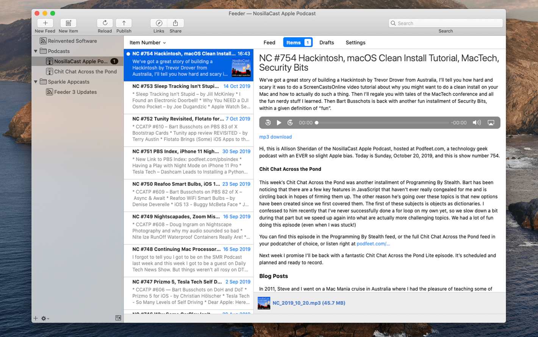Click the Blog Posts heading
The width and height of the screenshot is (538, 337).
[274, 276]
